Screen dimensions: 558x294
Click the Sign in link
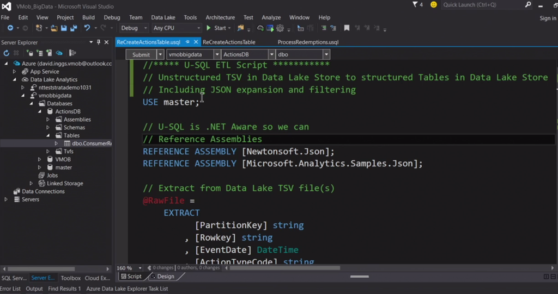click(x=547, y=18)
